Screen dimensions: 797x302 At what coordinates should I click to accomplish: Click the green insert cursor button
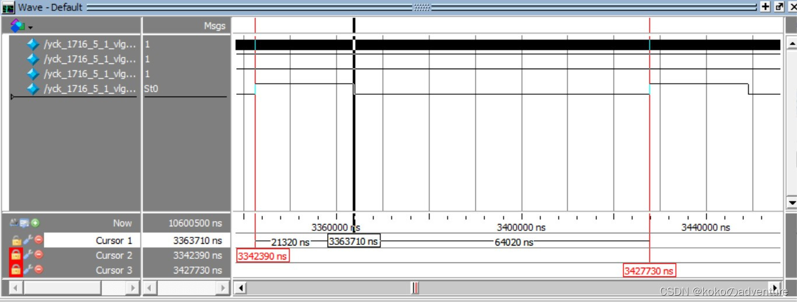tap(35, 223)
